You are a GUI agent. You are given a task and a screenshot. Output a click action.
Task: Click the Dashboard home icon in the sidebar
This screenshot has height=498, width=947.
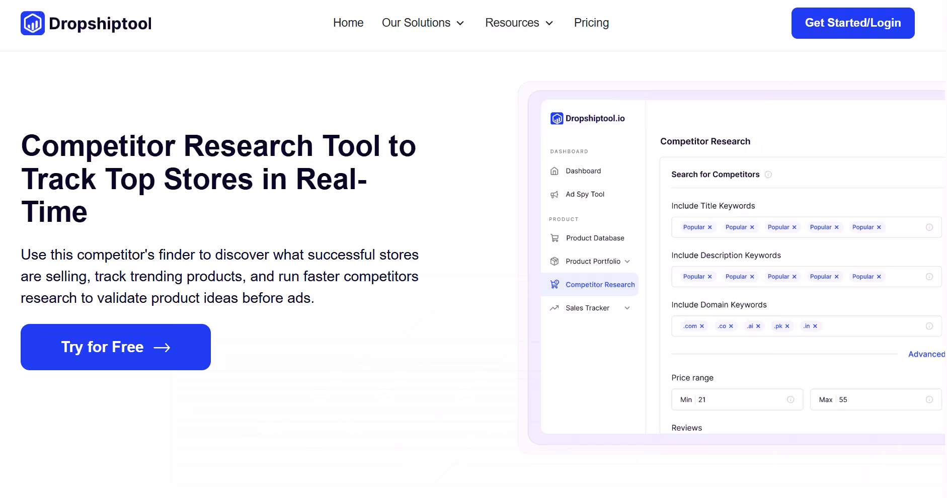[x=555, y=171]
